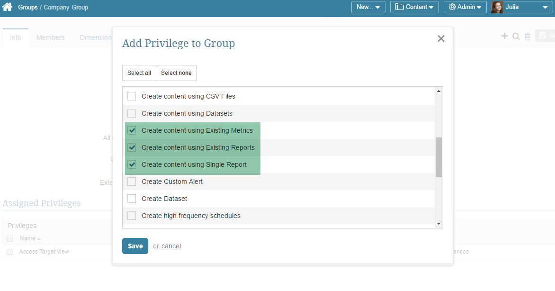Open the Julia user account dropdown
Screen dimensions: 555x291
click(x=520, y=7)
